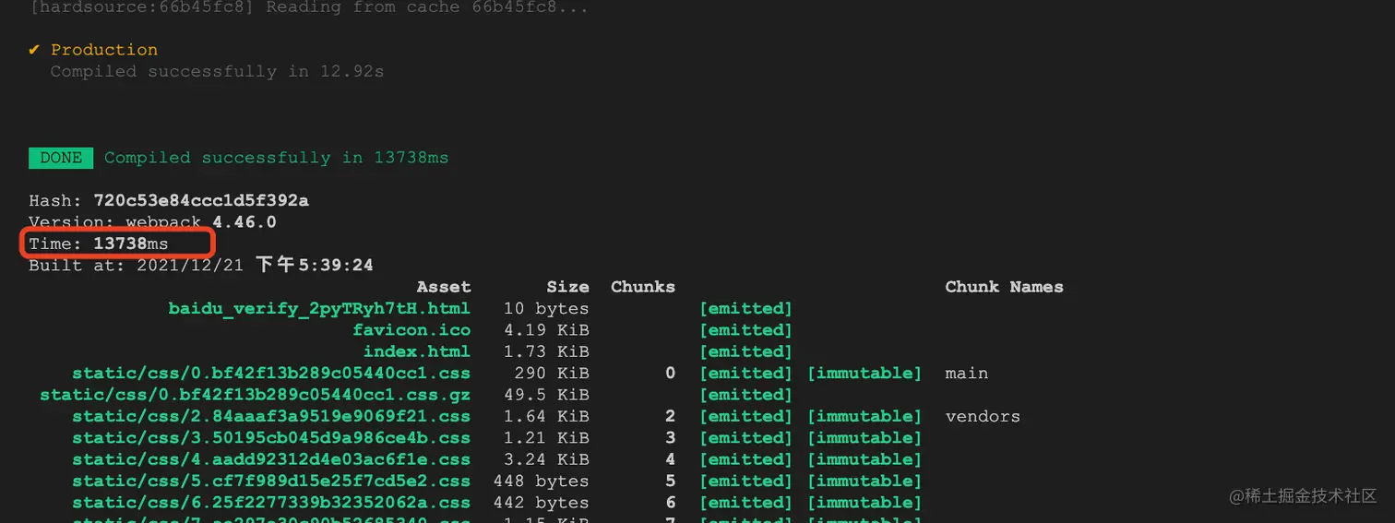The image size is (1395, 523).
Task: Click the "442 bytes" size value
Action: (541, 503)
